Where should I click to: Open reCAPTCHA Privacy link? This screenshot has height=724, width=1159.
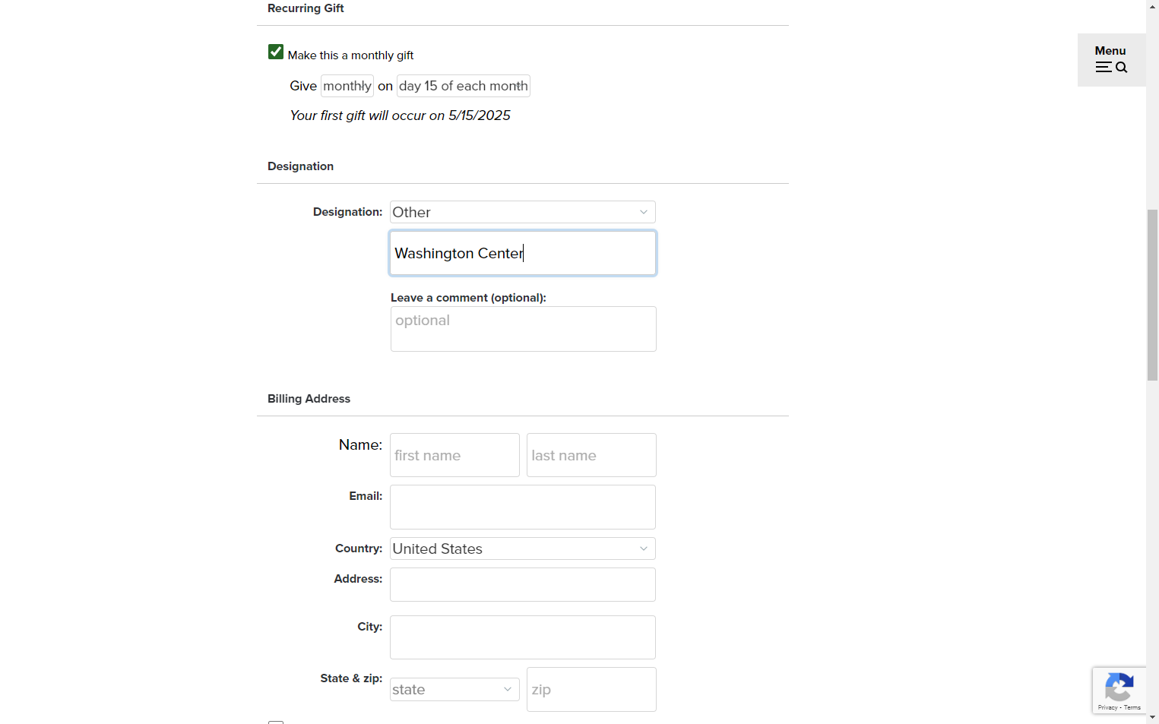(1107, 708)
